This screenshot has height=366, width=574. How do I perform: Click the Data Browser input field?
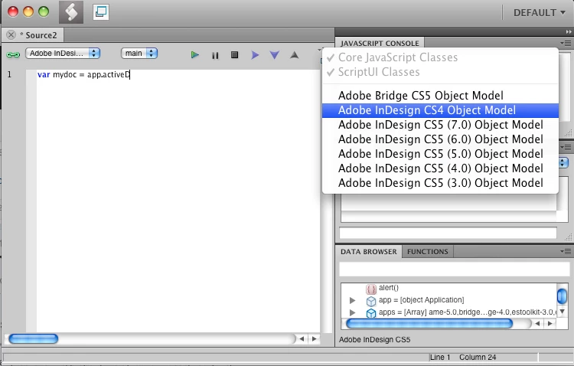tap(455, 270)
